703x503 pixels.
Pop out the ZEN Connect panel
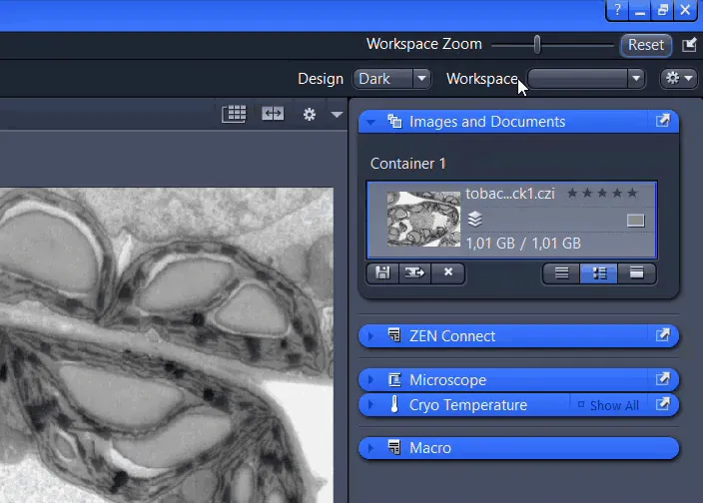pos(662,335)
